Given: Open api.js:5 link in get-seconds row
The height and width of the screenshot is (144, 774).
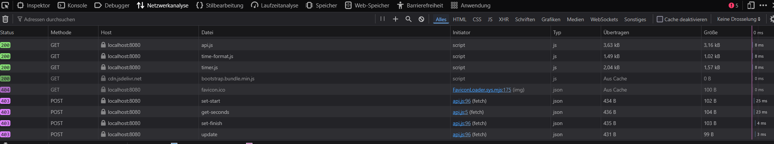Looking at the screenshot, I should pos(460,112).
